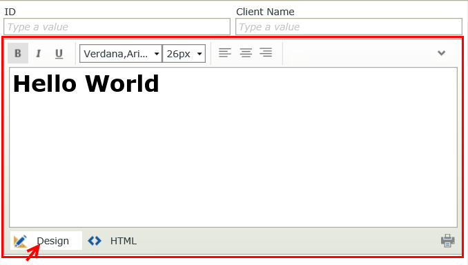
Task: Click the ID field label
Action: pyautogui.click(x=10, y=12)
